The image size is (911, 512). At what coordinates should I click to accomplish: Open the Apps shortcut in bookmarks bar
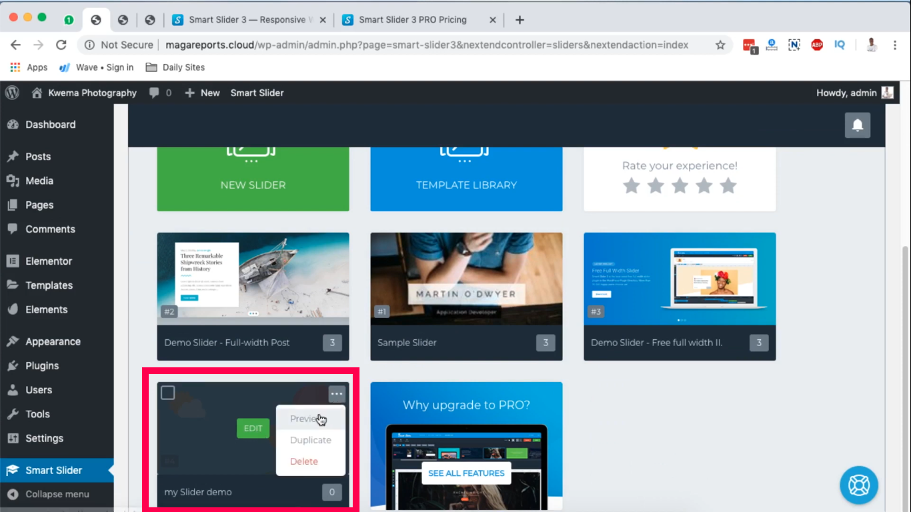tap(29, 67)
